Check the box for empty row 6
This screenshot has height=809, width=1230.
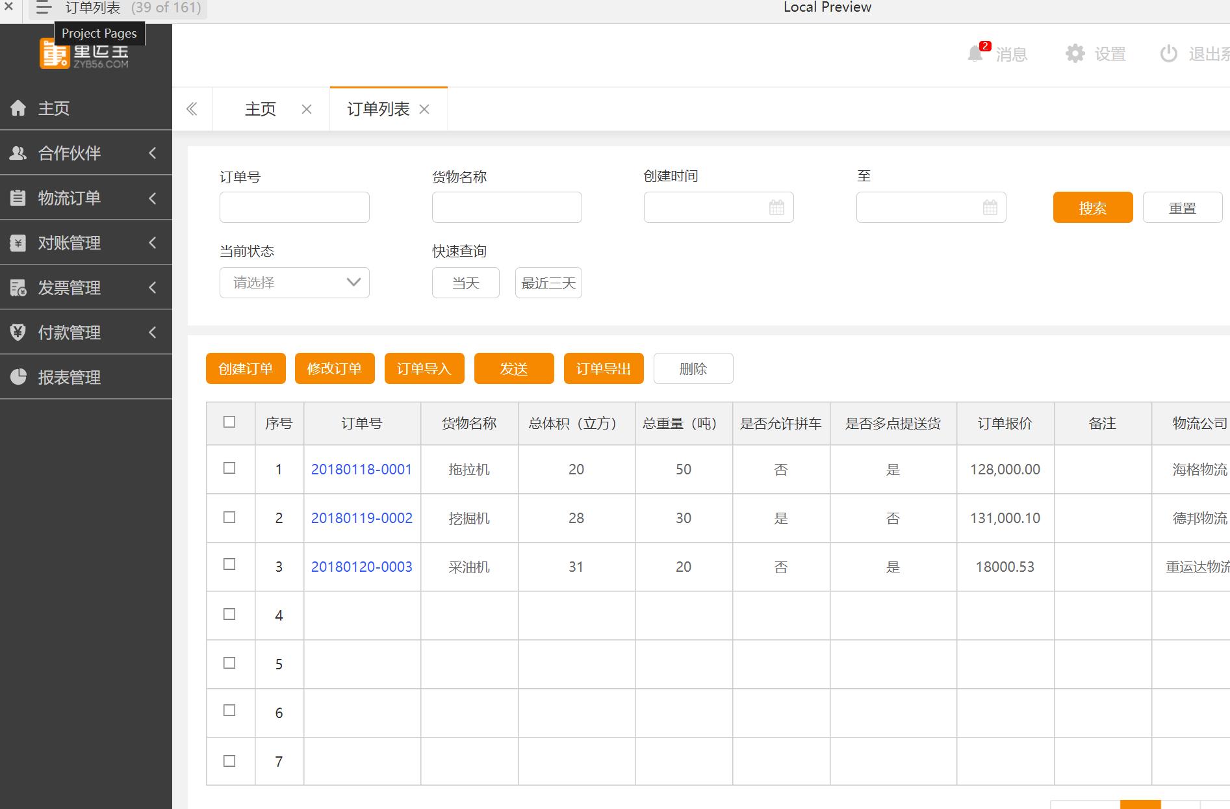(229, 710)
